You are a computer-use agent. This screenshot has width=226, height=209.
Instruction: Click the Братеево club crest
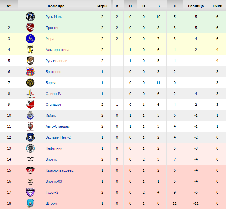coord(30,72)
